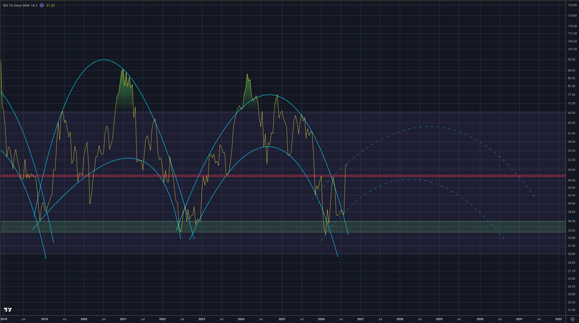Click the 124.00 value on price scale
This screenshot has width=579, height=323.
click(572, 15)
